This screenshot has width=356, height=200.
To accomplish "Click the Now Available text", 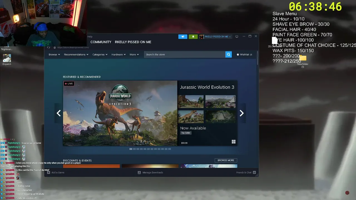I will pos(193,128).
